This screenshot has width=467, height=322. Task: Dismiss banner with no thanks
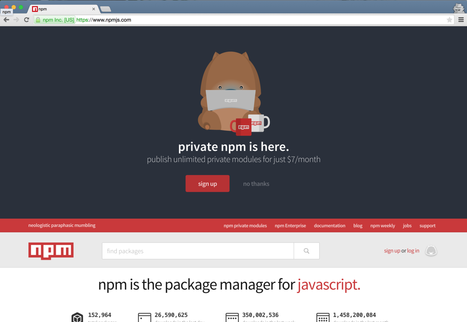coord(256,184)
